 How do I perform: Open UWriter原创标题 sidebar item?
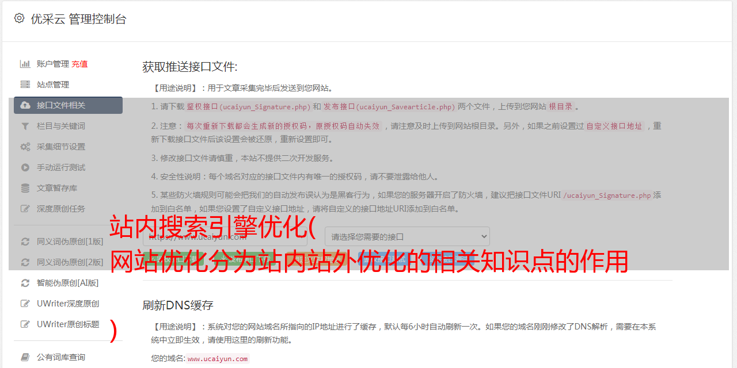click(68, 324)
